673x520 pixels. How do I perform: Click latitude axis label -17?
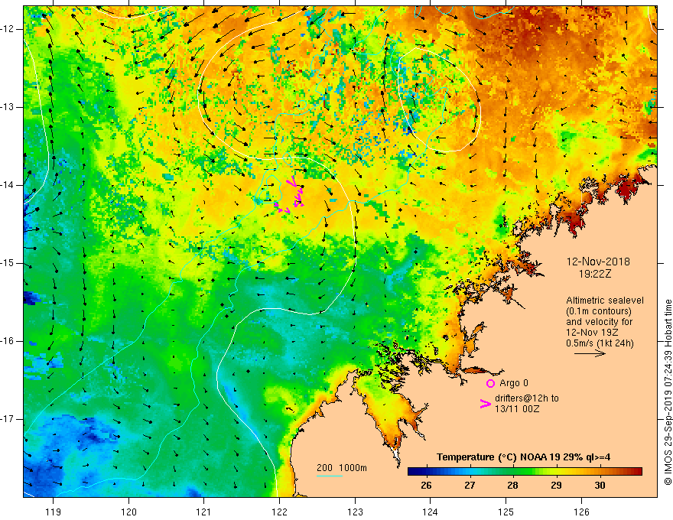(x=8, y=419)
